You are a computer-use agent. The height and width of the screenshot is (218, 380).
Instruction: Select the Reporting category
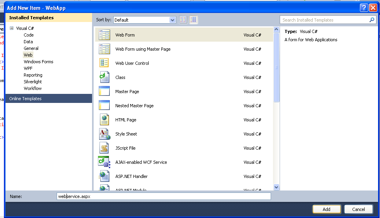coord(33,75)
